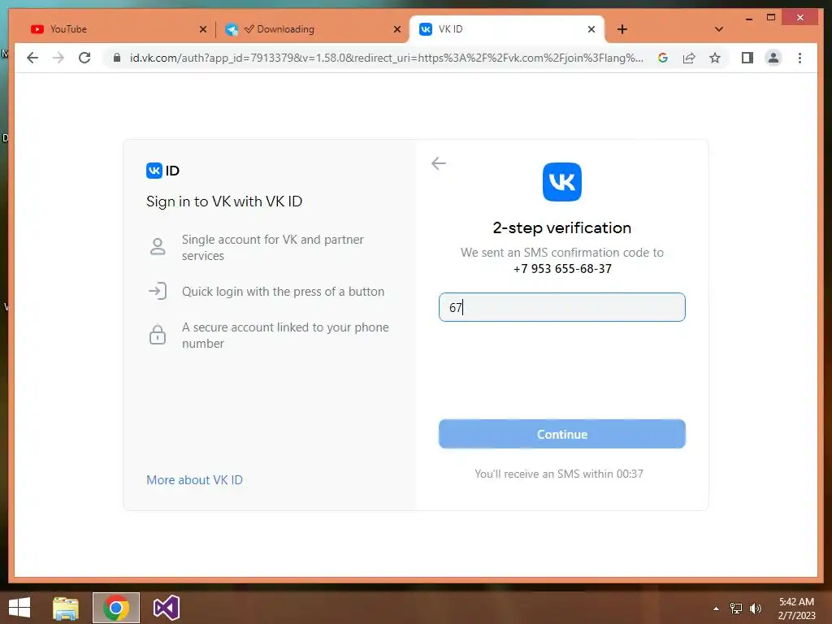This screenshot has width=832, height=624.
Task: Click the person icon beside Single account
Action: [x=158, y=247]
